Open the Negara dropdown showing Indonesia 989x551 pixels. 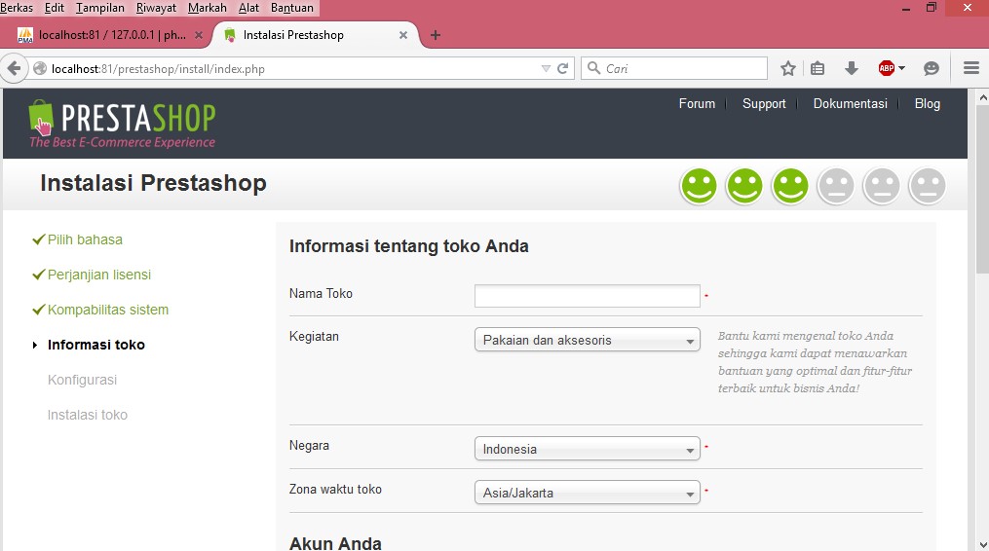click(x=588, y=449)
